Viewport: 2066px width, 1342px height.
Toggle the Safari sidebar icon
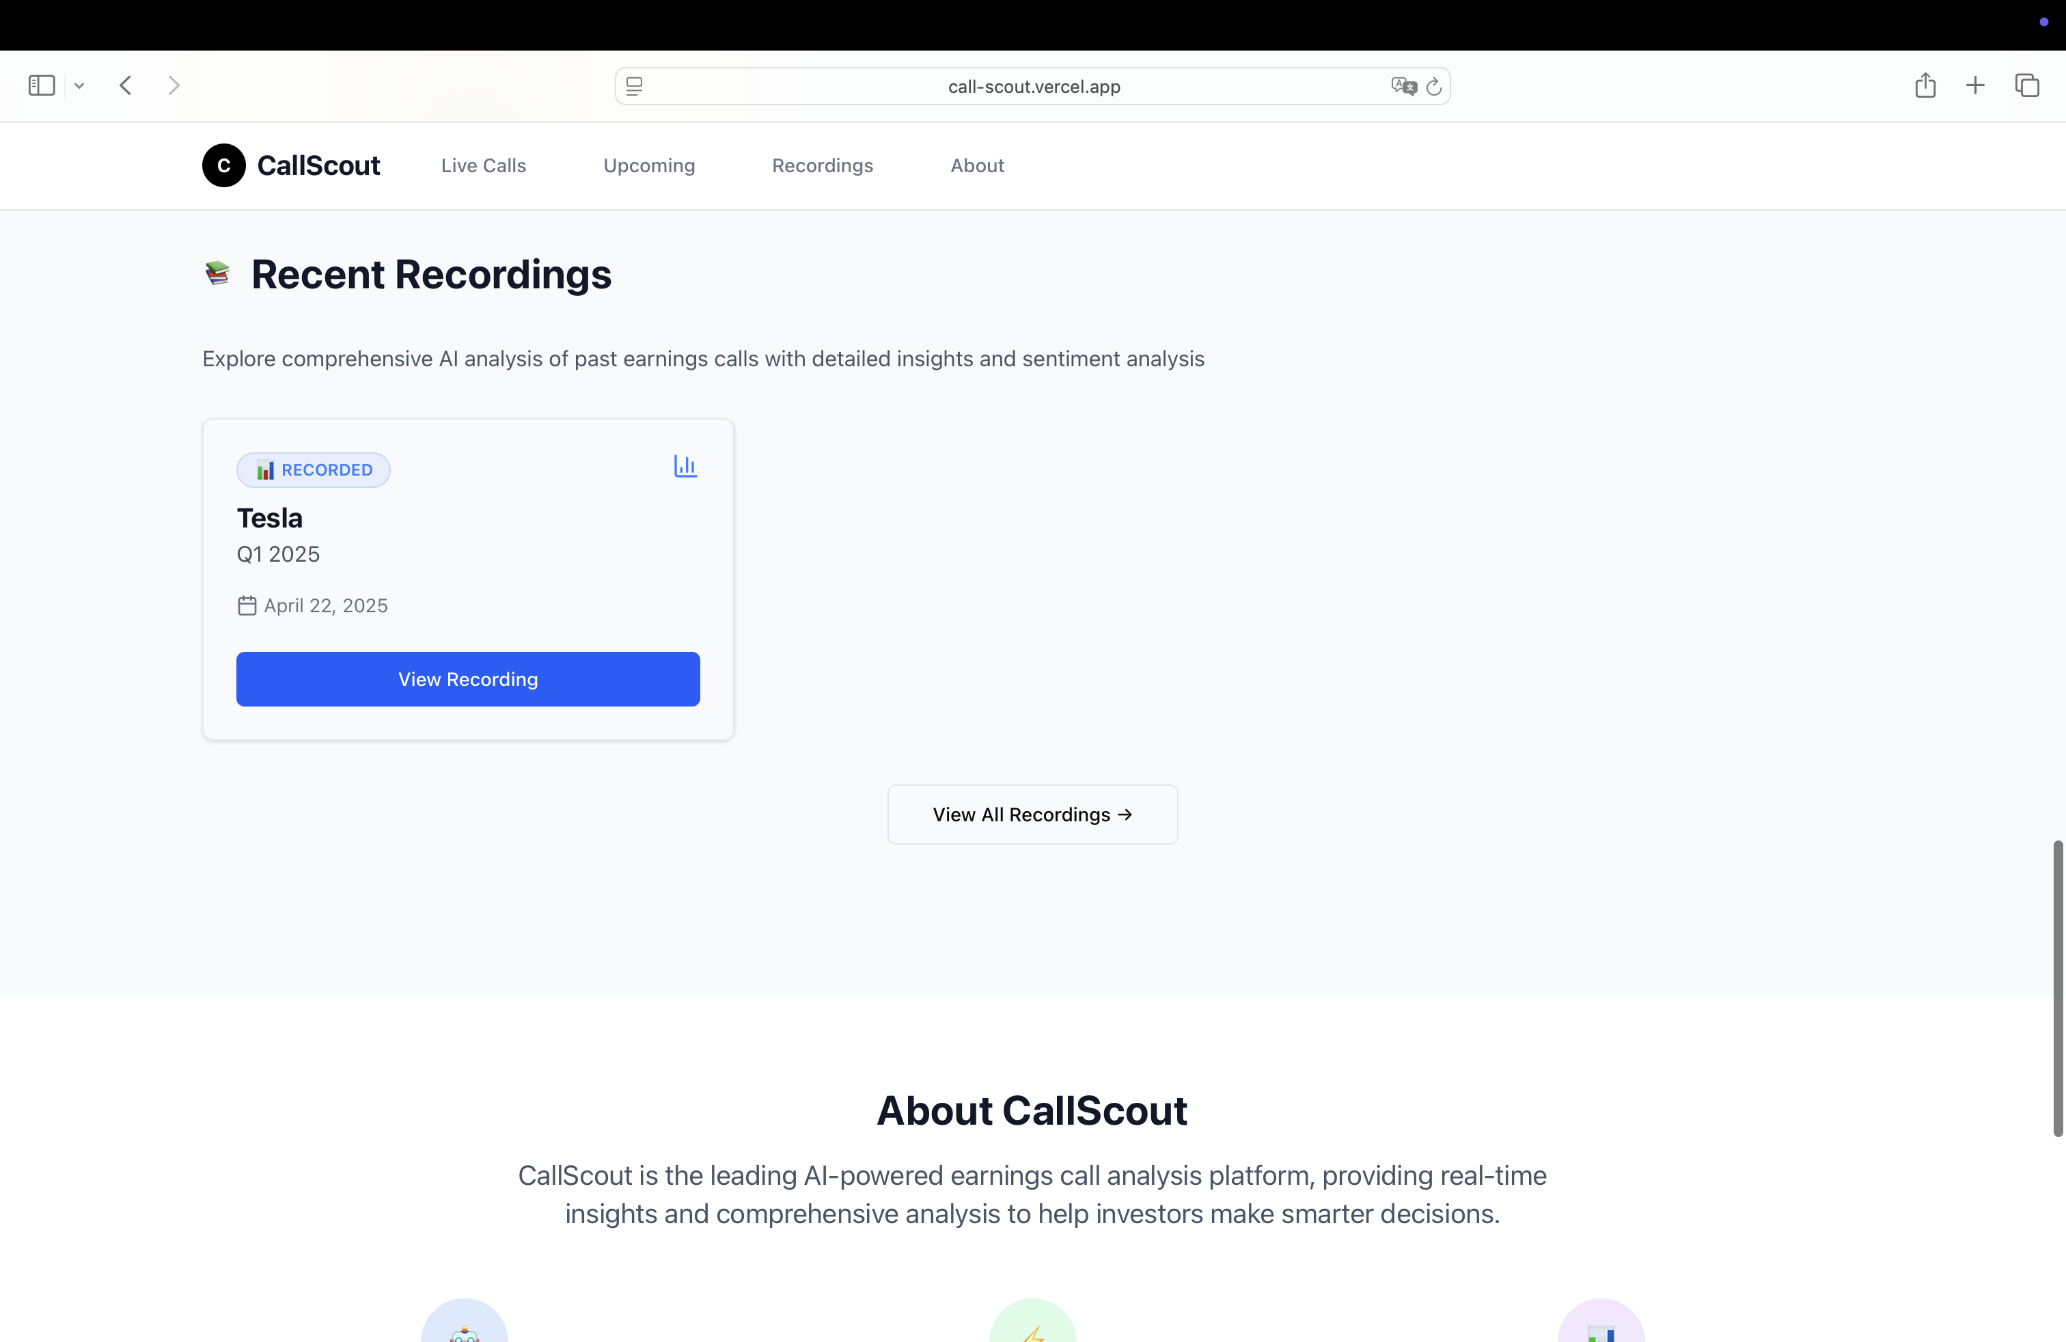pyautogui.click(x=41, y=85)
